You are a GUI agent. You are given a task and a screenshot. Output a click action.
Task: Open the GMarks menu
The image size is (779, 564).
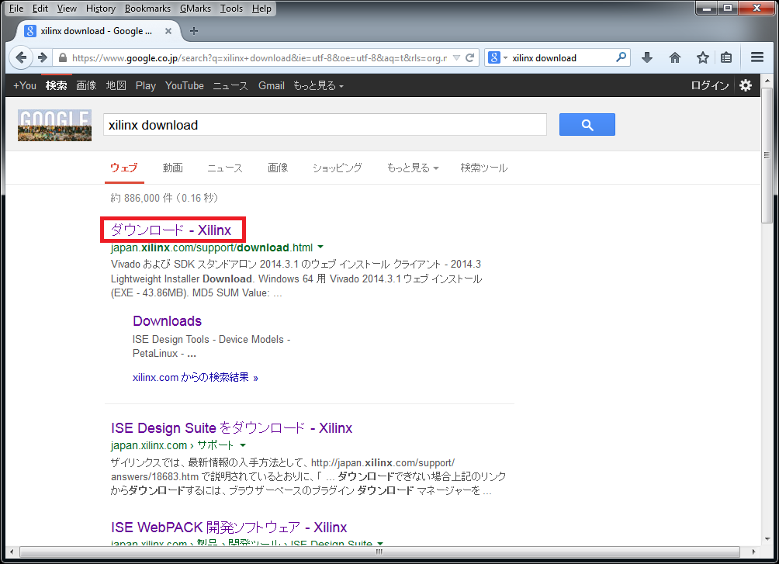[x=196, y=9]
